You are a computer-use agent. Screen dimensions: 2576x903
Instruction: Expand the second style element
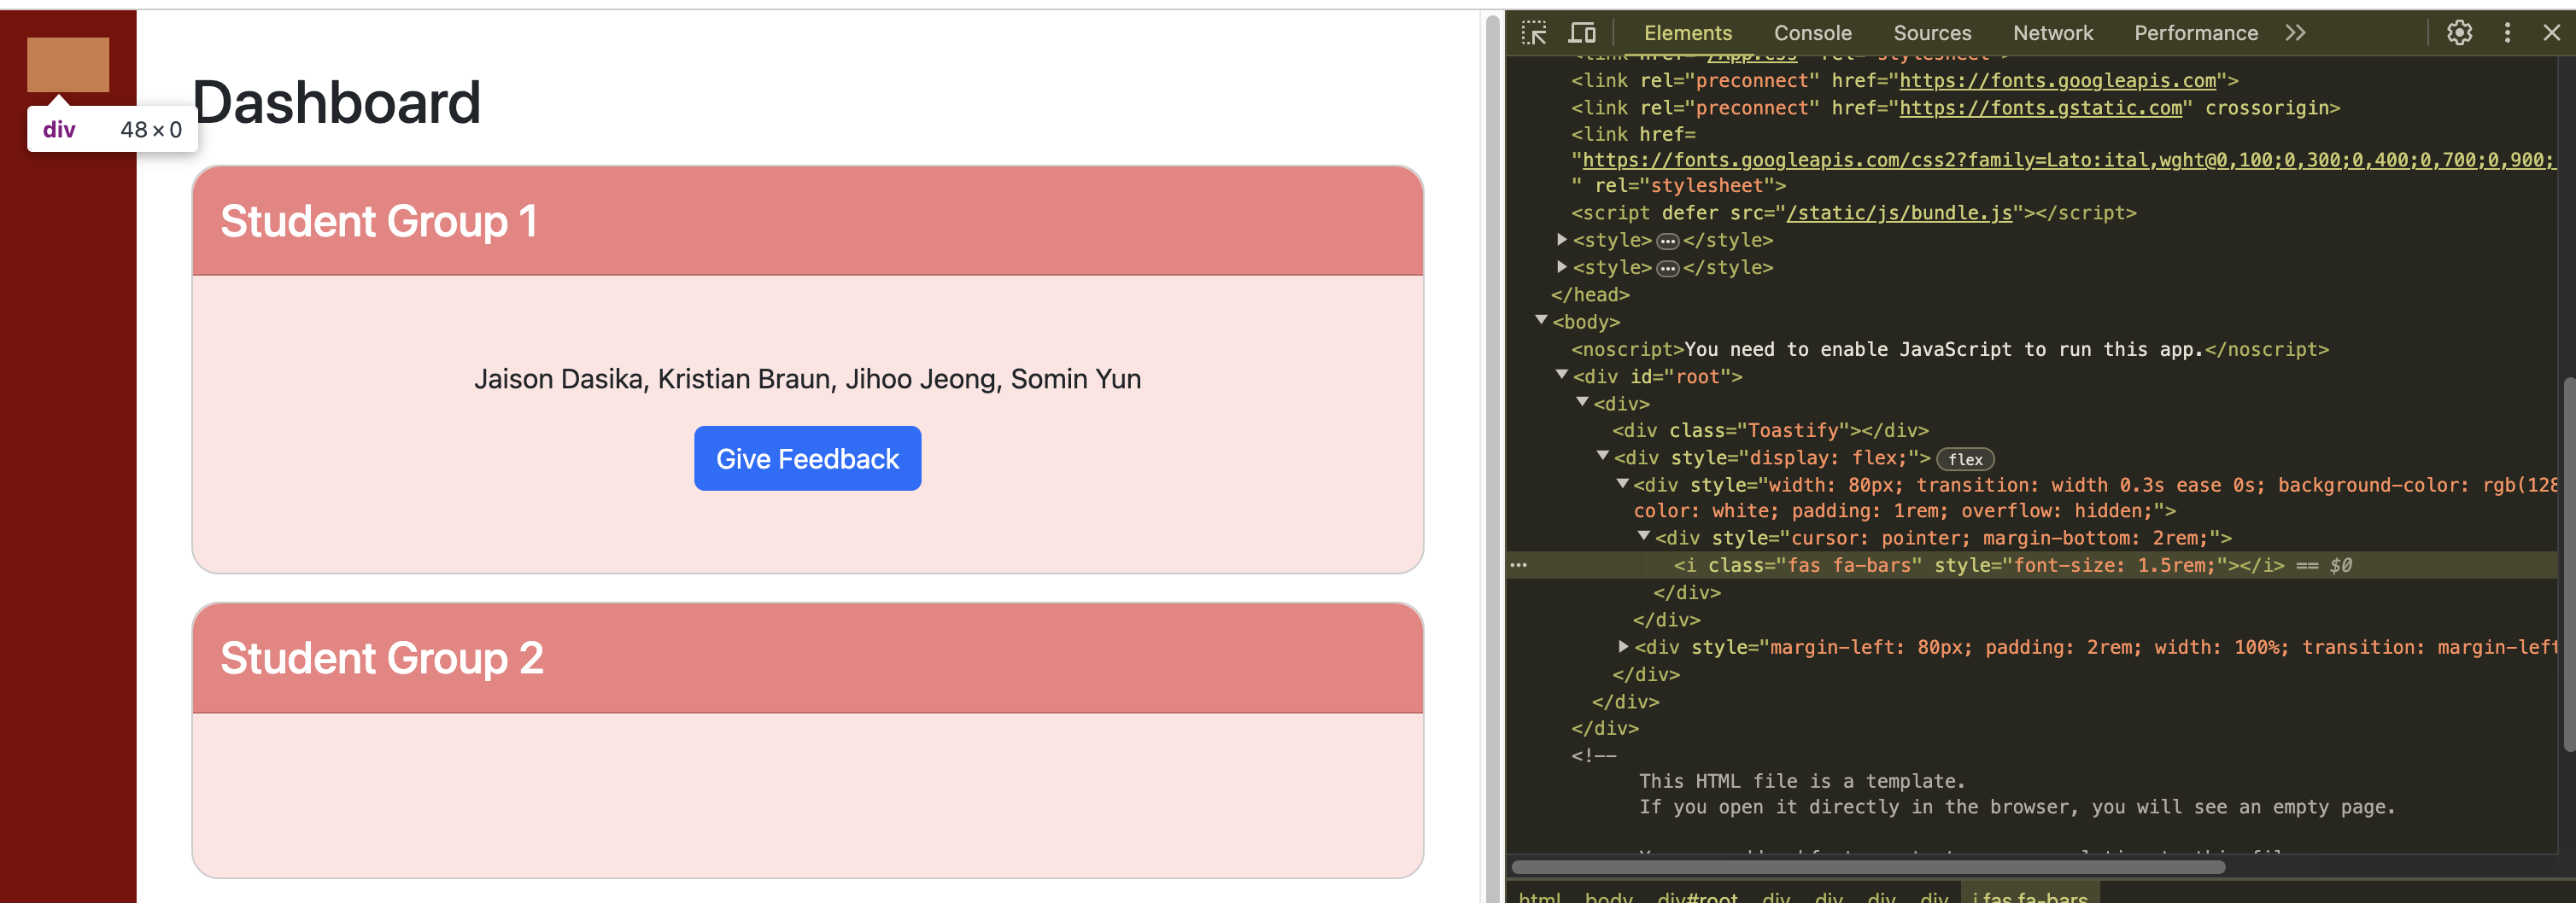pyautogui.click(x=1561, y=266)
